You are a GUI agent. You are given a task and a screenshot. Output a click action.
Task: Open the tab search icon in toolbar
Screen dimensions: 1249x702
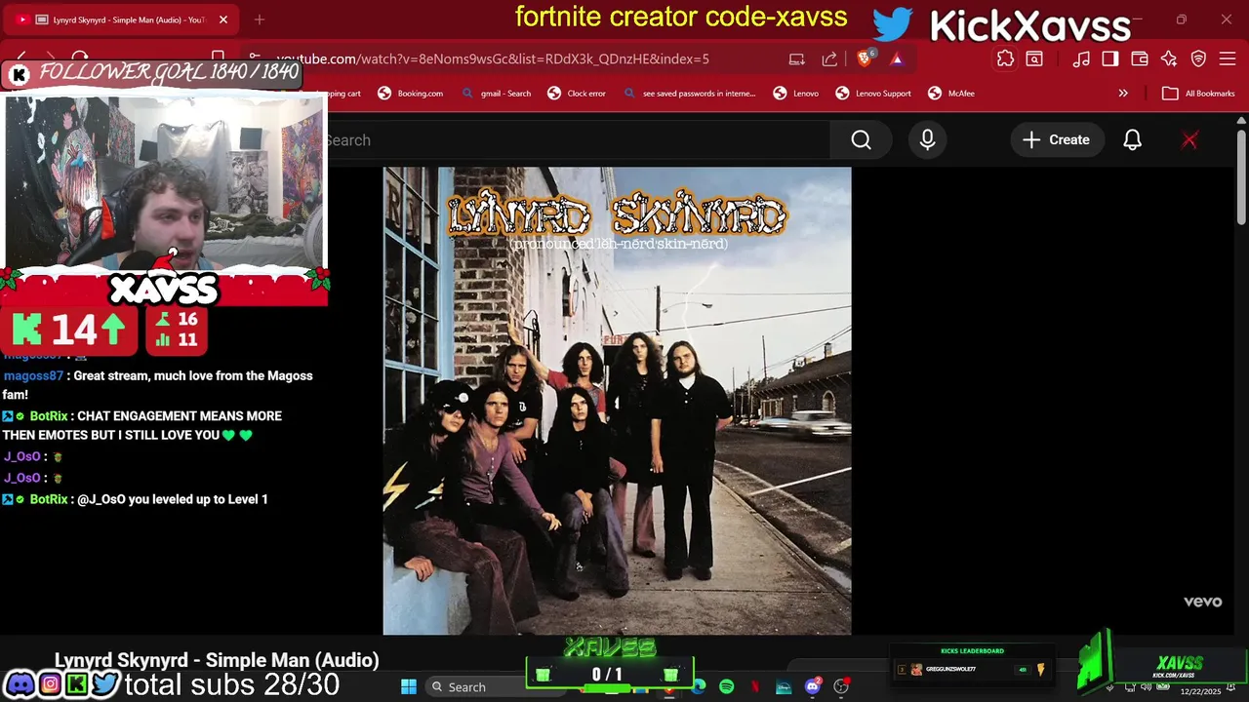coord(1034,58)
